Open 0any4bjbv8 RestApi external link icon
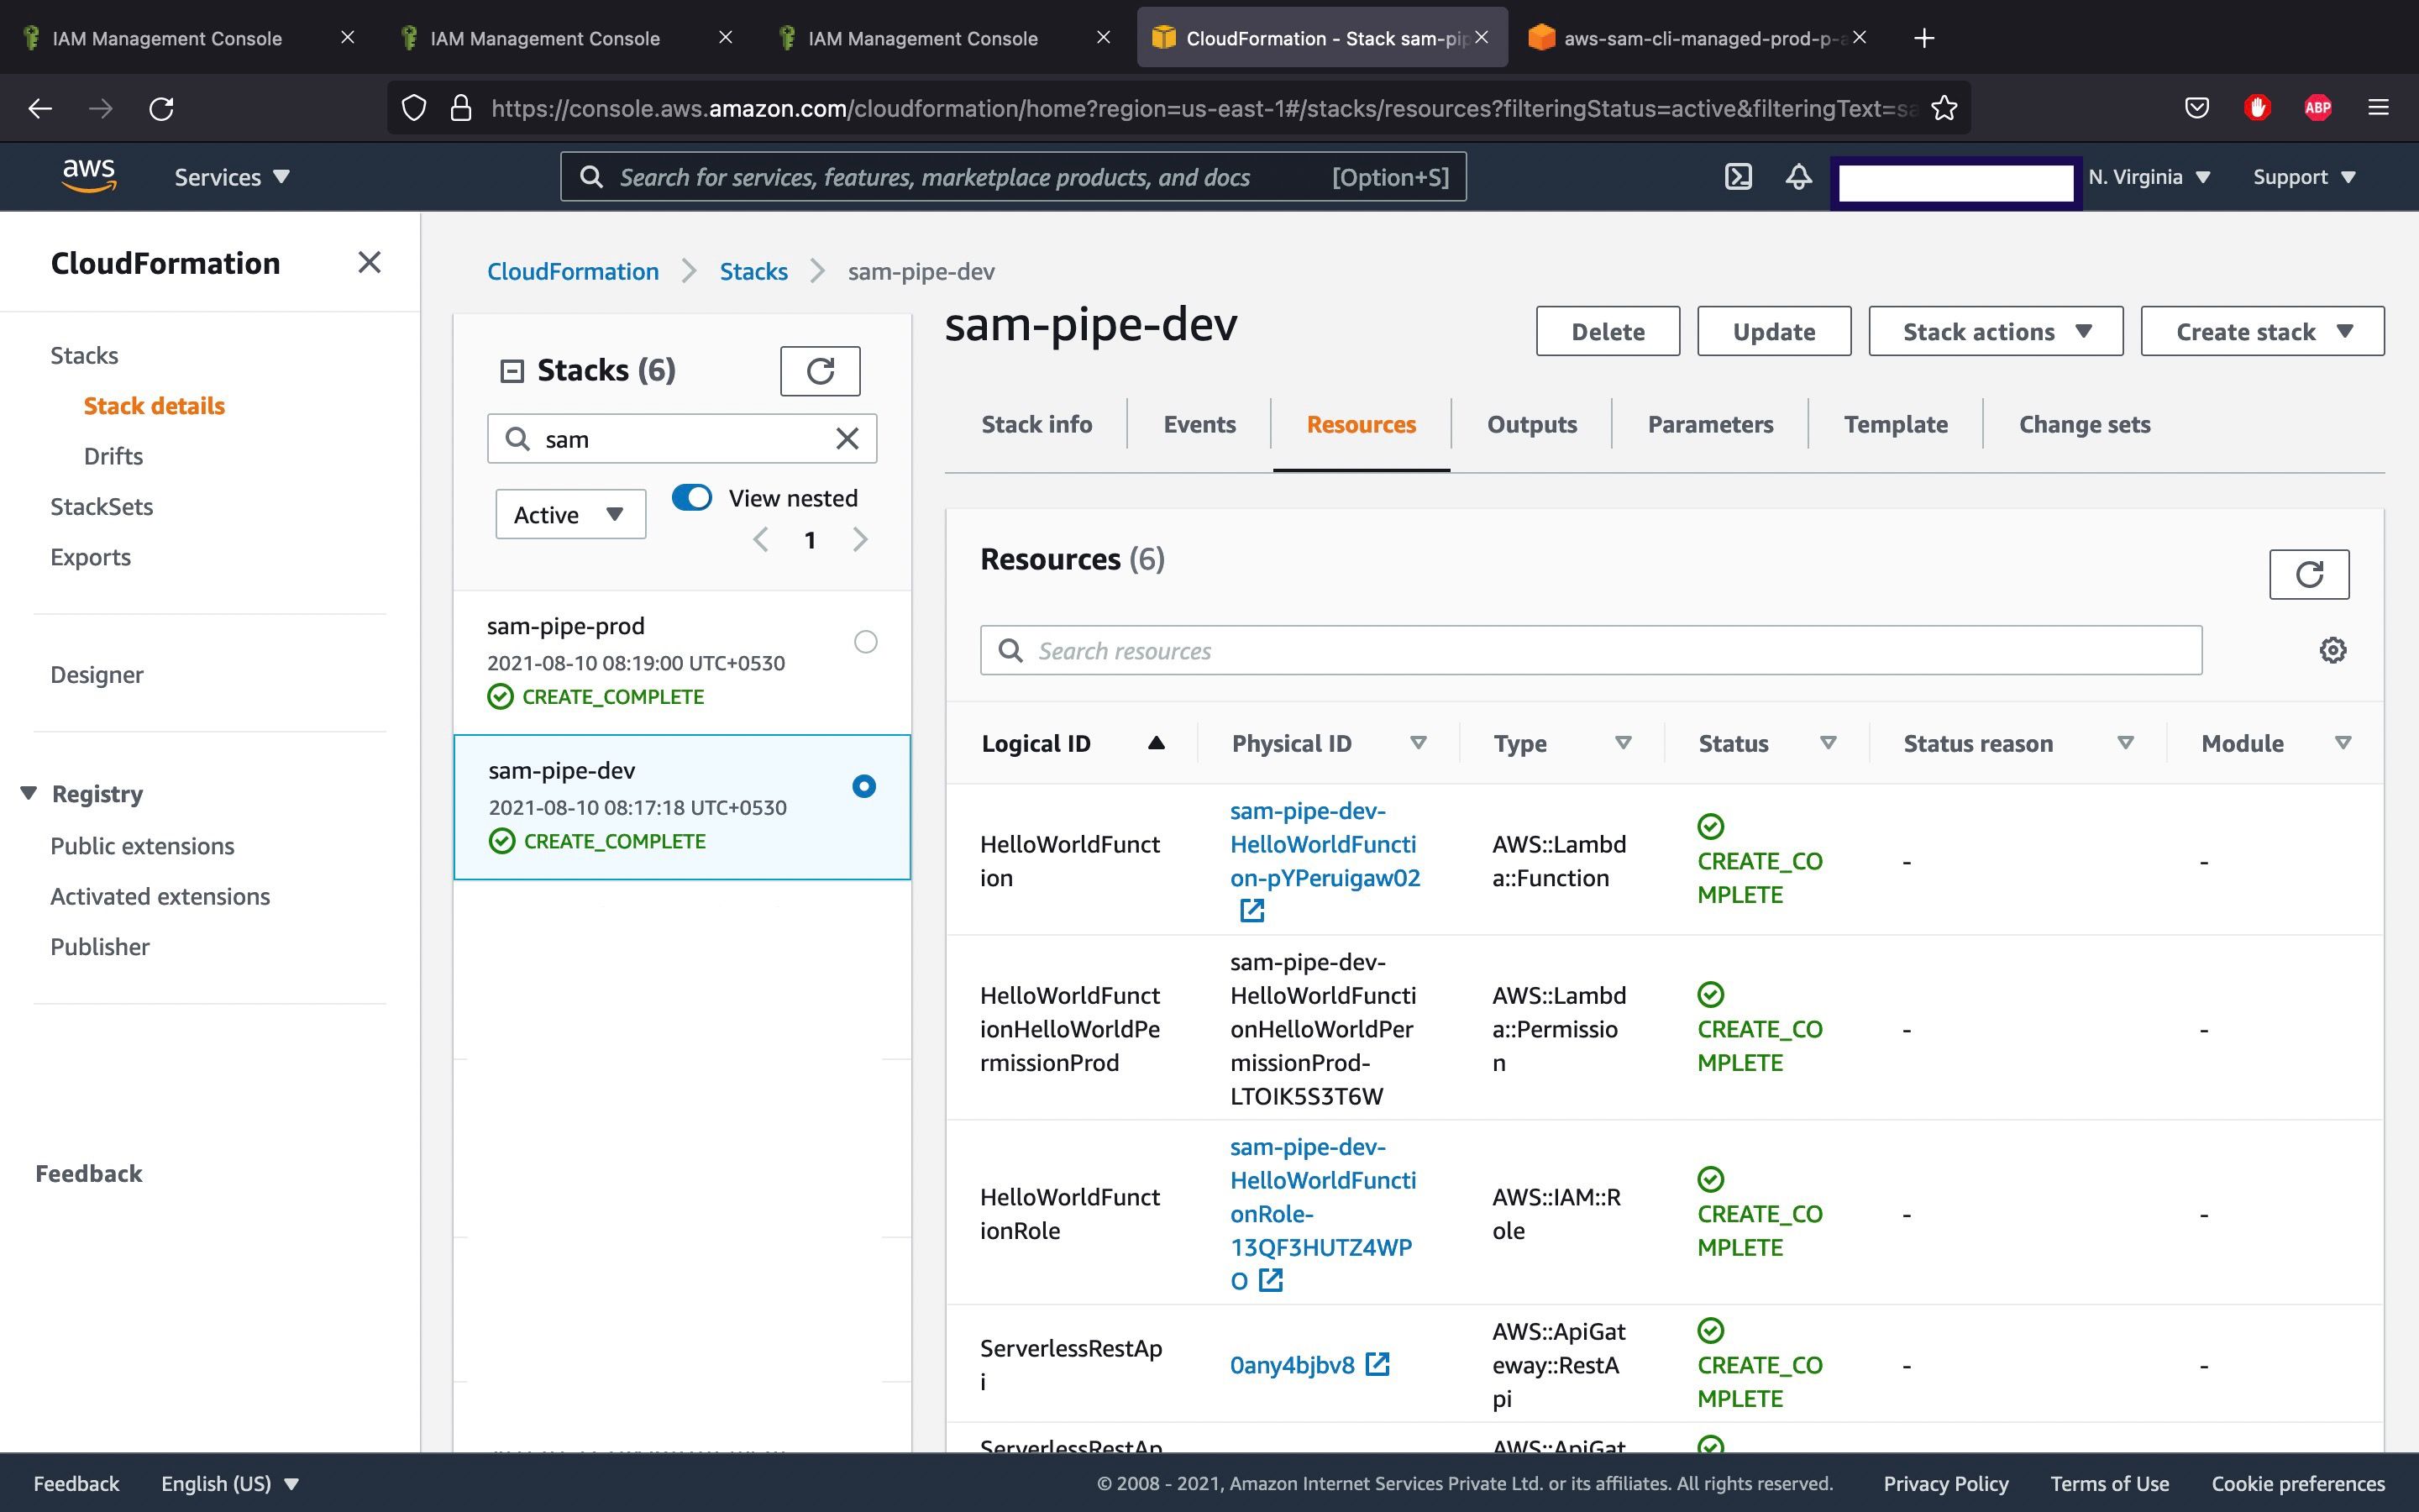 pyautogui.click(x=1377, y=1364)
